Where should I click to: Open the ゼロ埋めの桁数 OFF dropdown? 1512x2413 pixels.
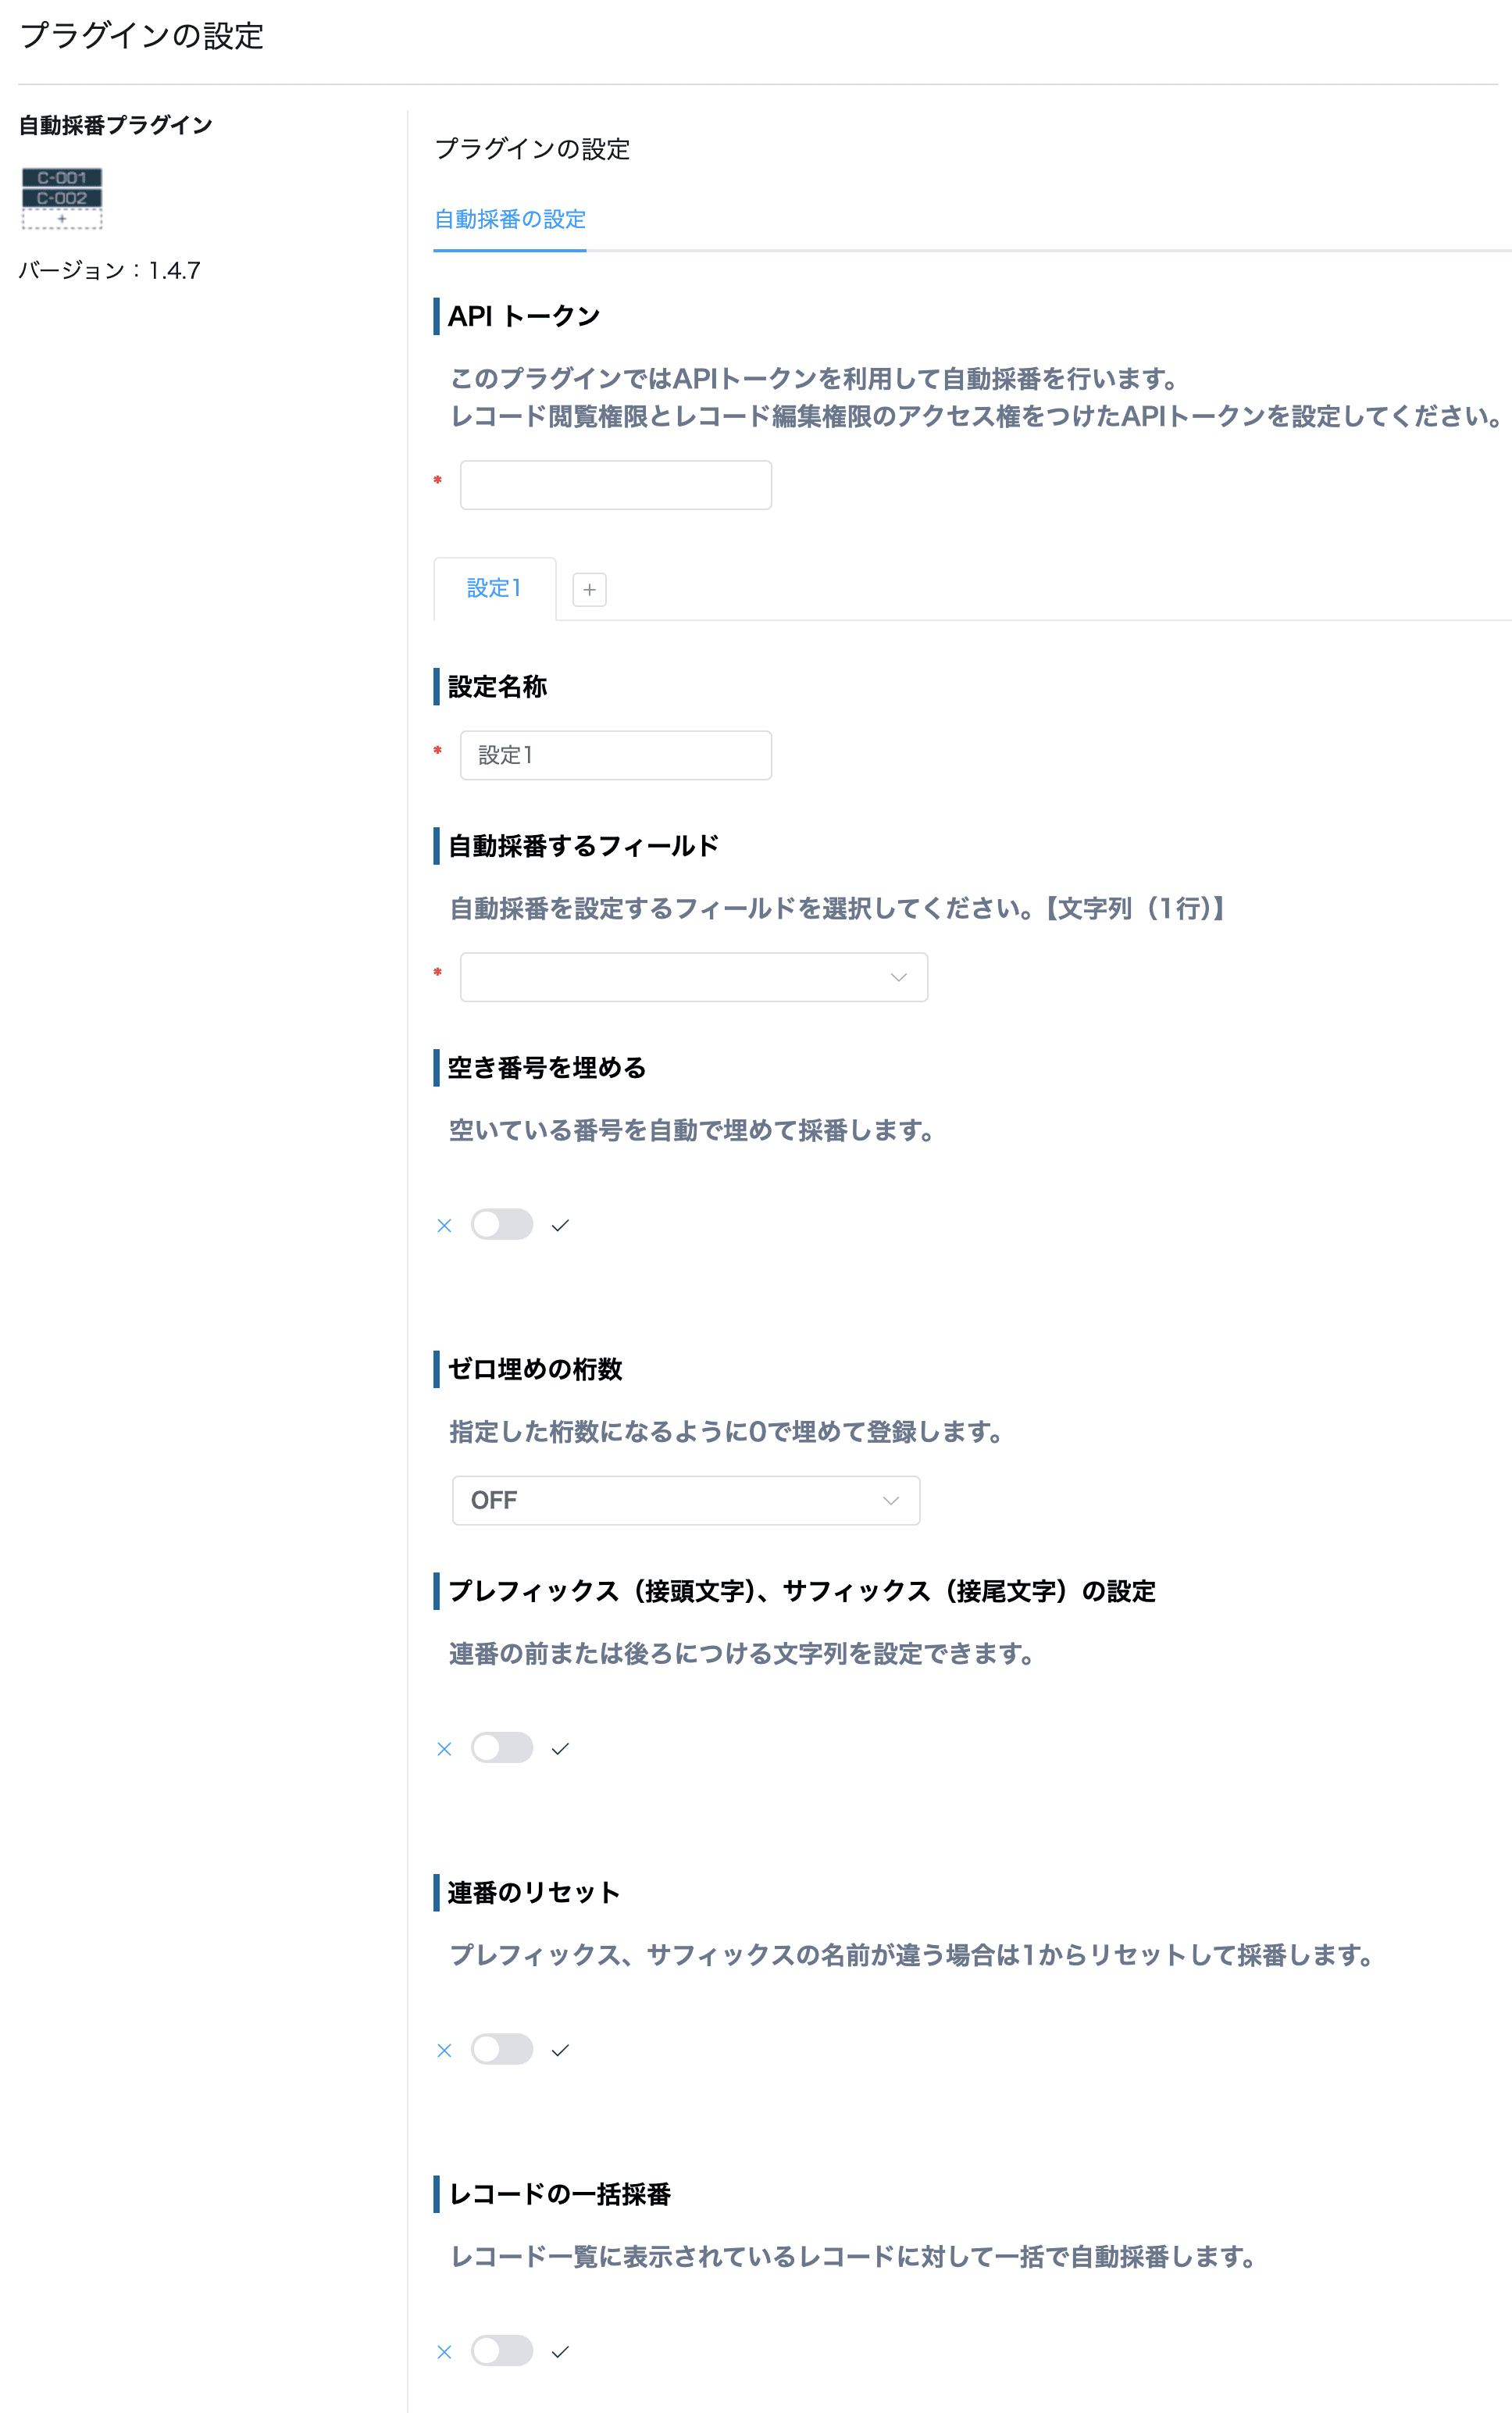click(686, 1500)
